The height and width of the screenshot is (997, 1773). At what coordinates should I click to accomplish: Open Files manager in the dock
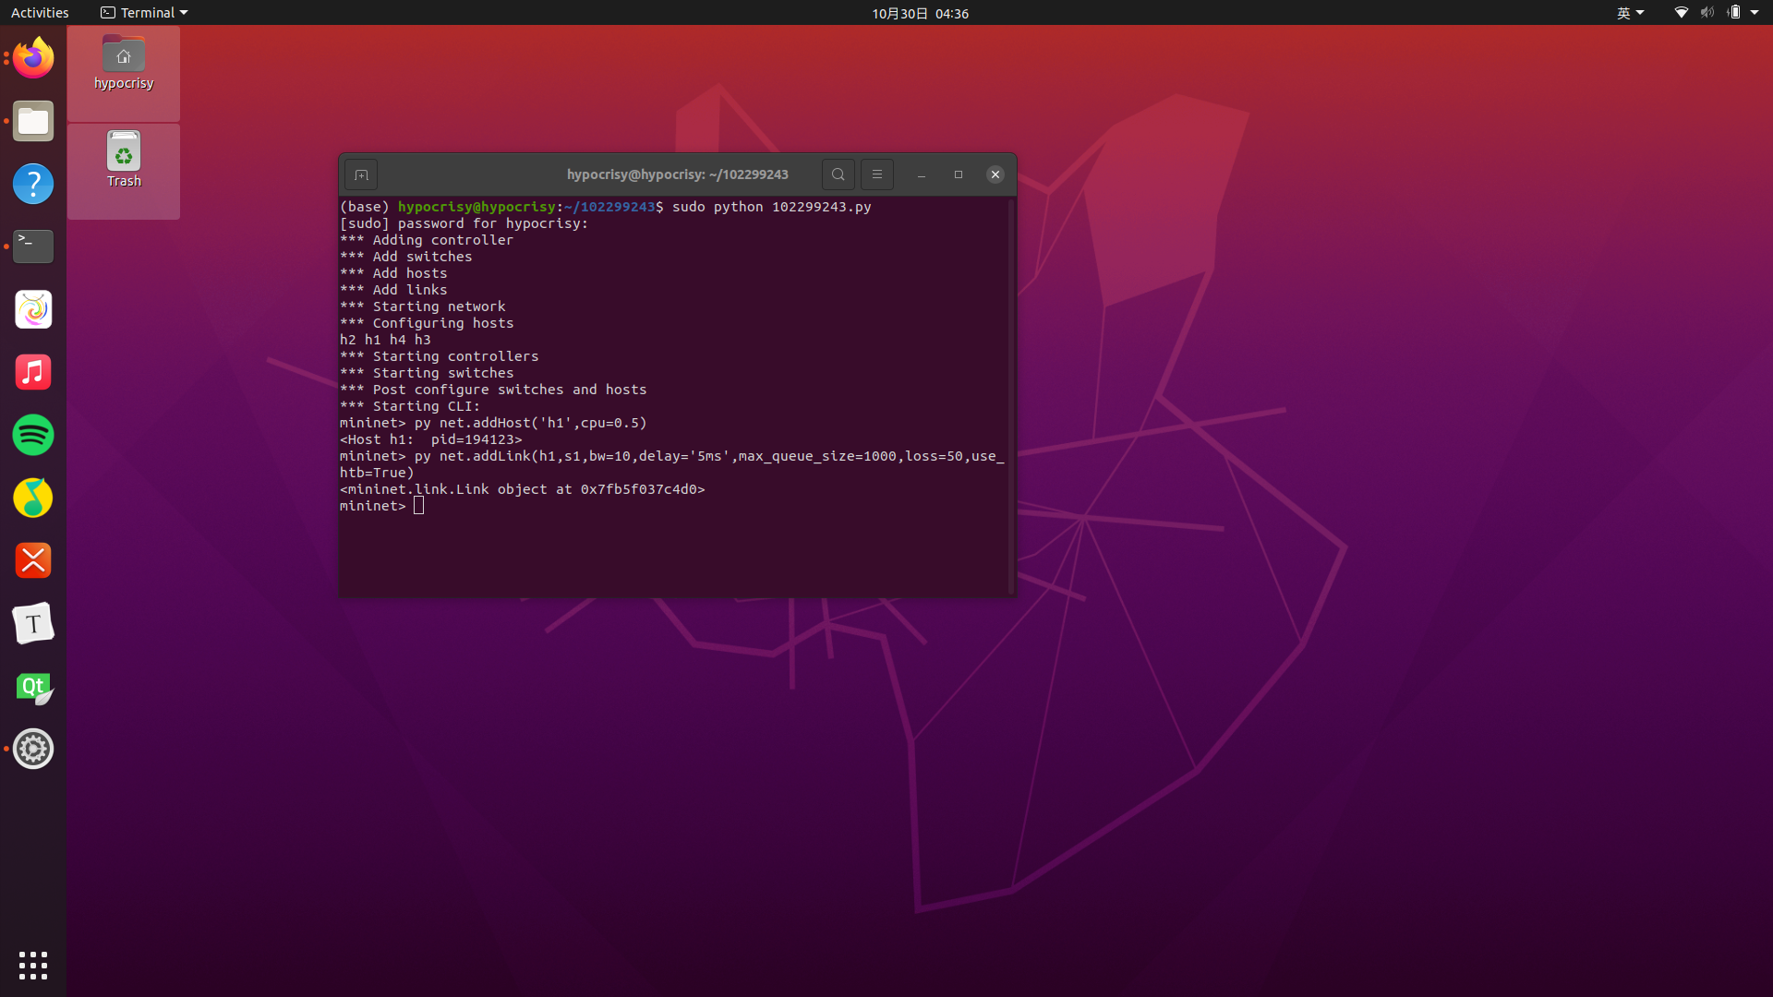click(33, 121)
